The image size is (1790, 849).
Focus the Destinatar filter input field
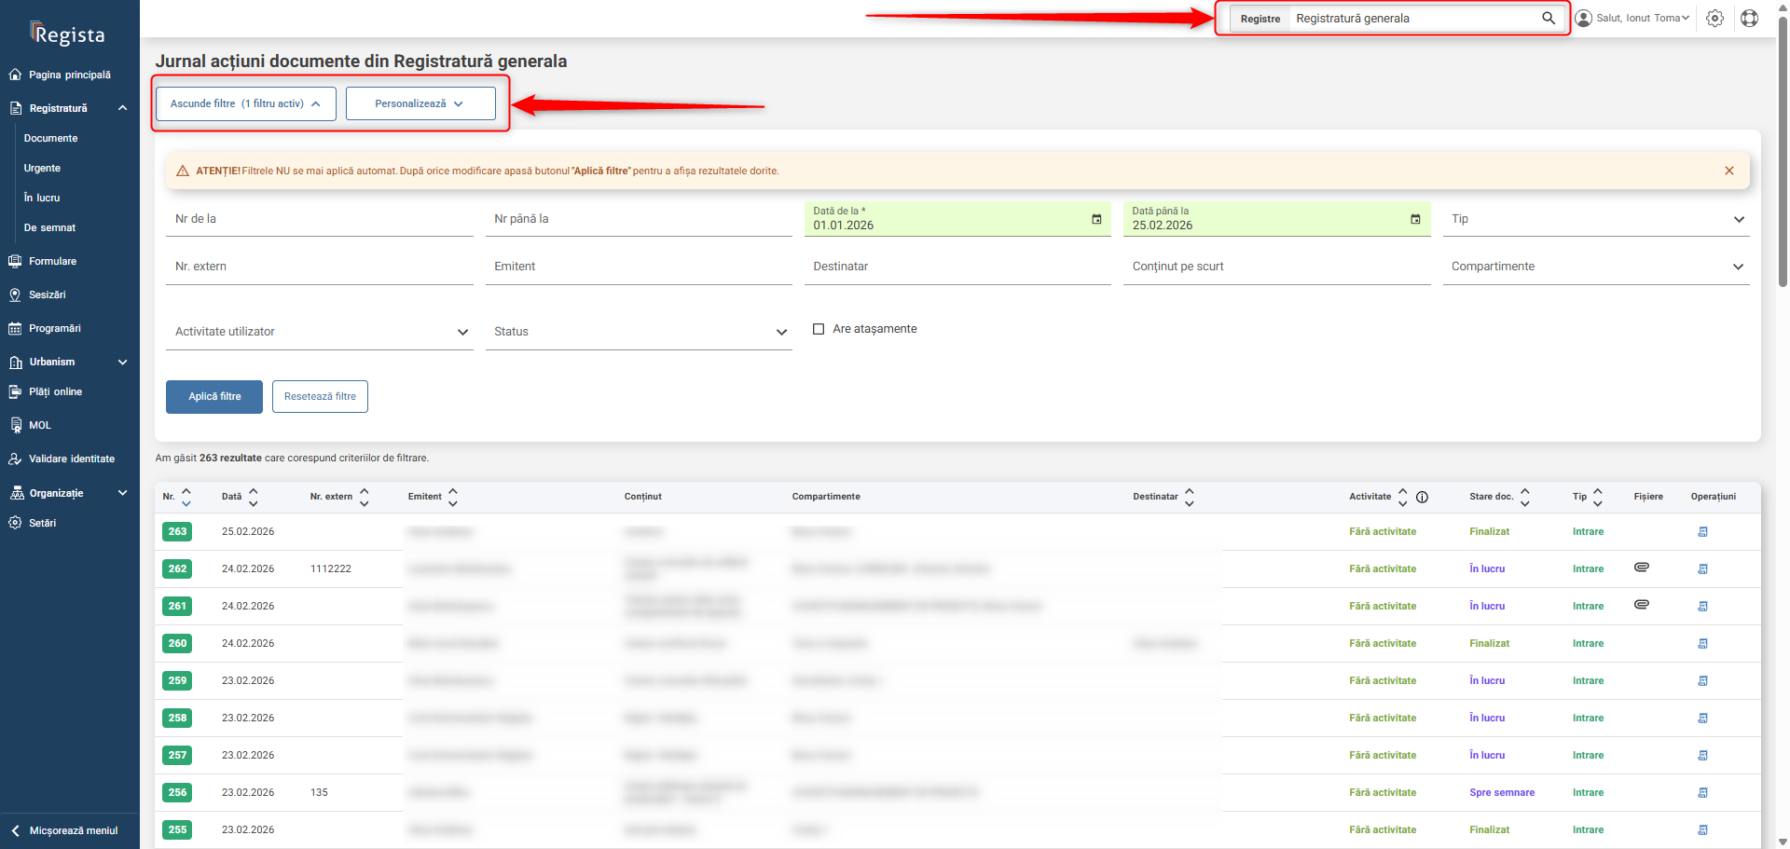[957, 267]
